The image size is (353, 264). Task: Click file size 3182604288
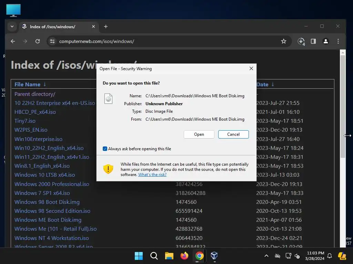[x=190, y=193]
